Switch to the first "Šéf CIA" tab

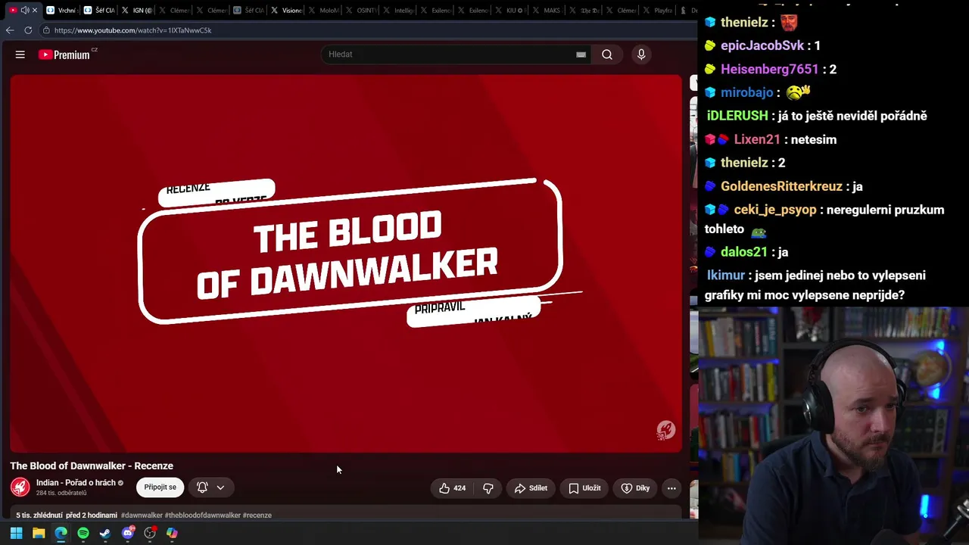[x=99, y=10]
